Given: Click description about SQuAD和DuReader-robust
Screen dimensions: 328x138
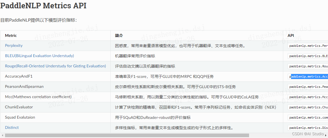Looking at the screenshot, I should pyautogui.click(x=153, y=117).
